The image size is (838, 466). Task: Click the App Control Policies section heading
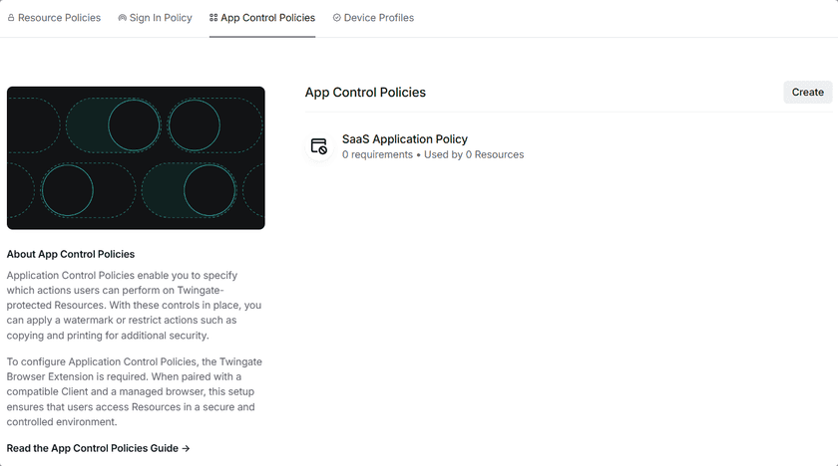(x=365, y=93)
